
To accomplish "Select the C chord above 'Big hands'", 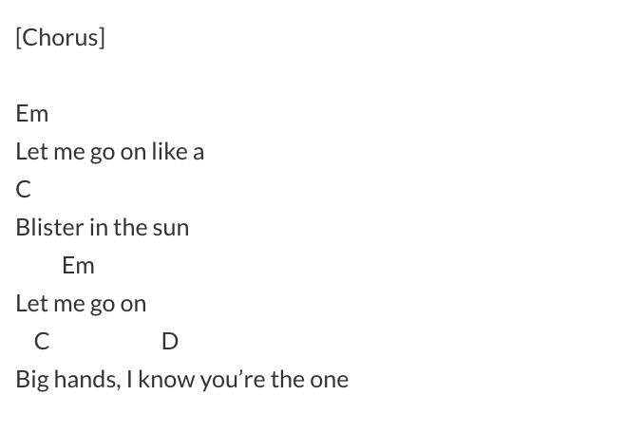I will pyautogui.click(x=42, y=342).
